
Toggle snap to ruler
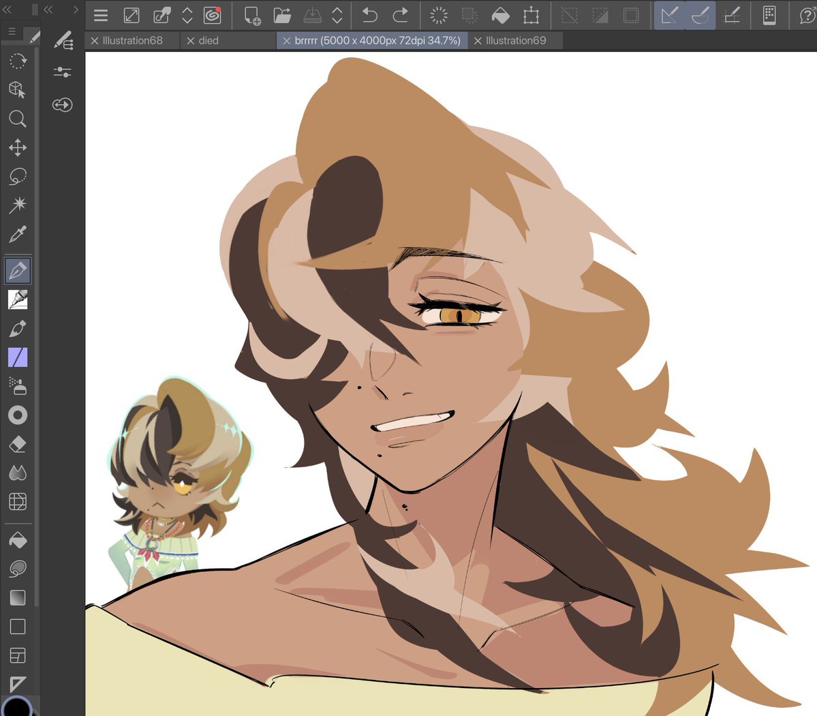[x=670, y=16]
